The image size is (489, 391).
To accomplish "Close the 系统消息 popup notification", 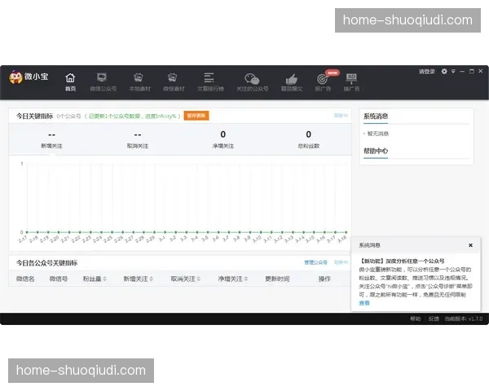I will (470, 245).
